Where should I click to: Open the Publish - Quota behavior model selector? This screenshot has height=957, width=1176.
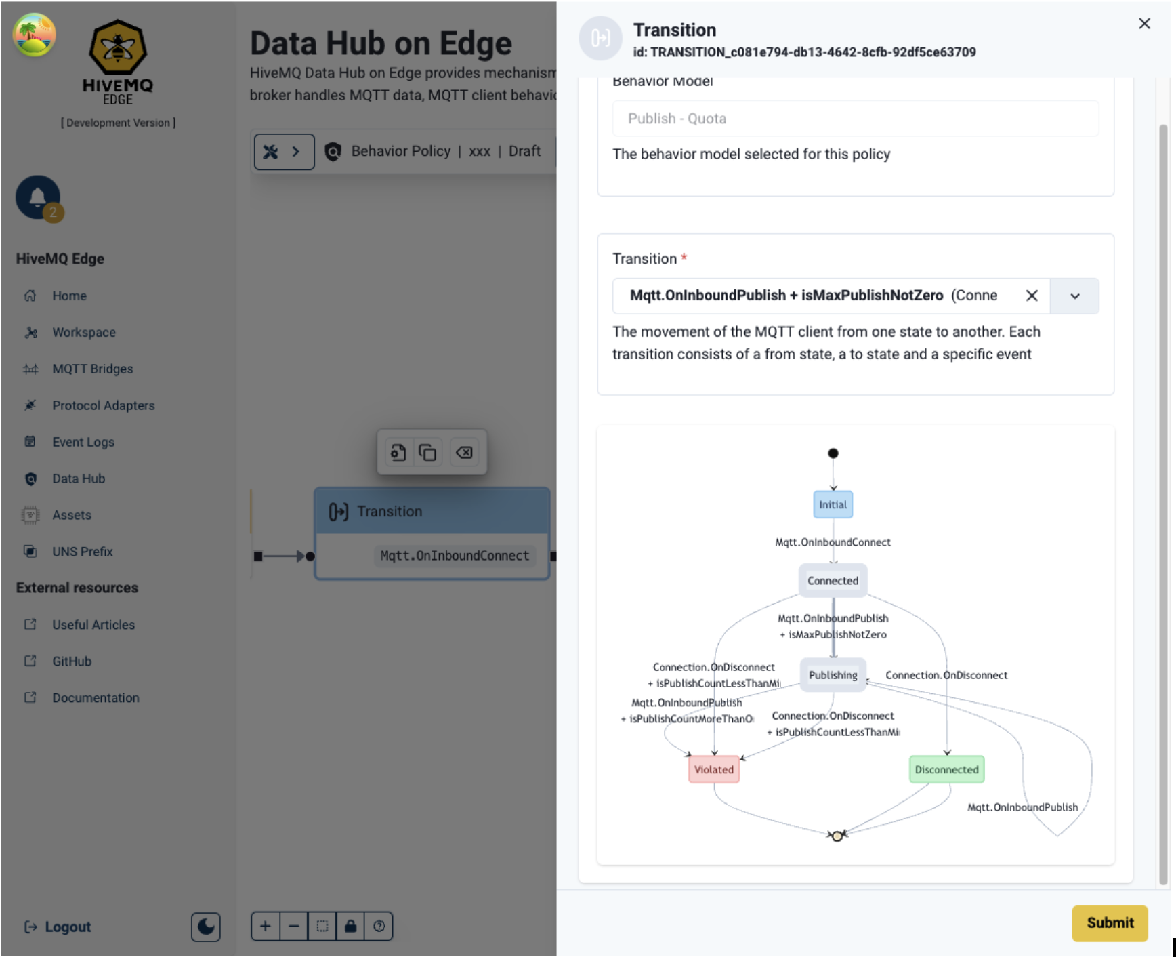pos(854,118)
